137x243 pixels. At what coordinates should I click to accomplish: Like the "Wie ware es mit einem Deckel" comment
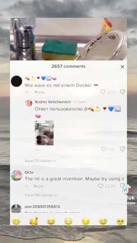coord(103,92)
